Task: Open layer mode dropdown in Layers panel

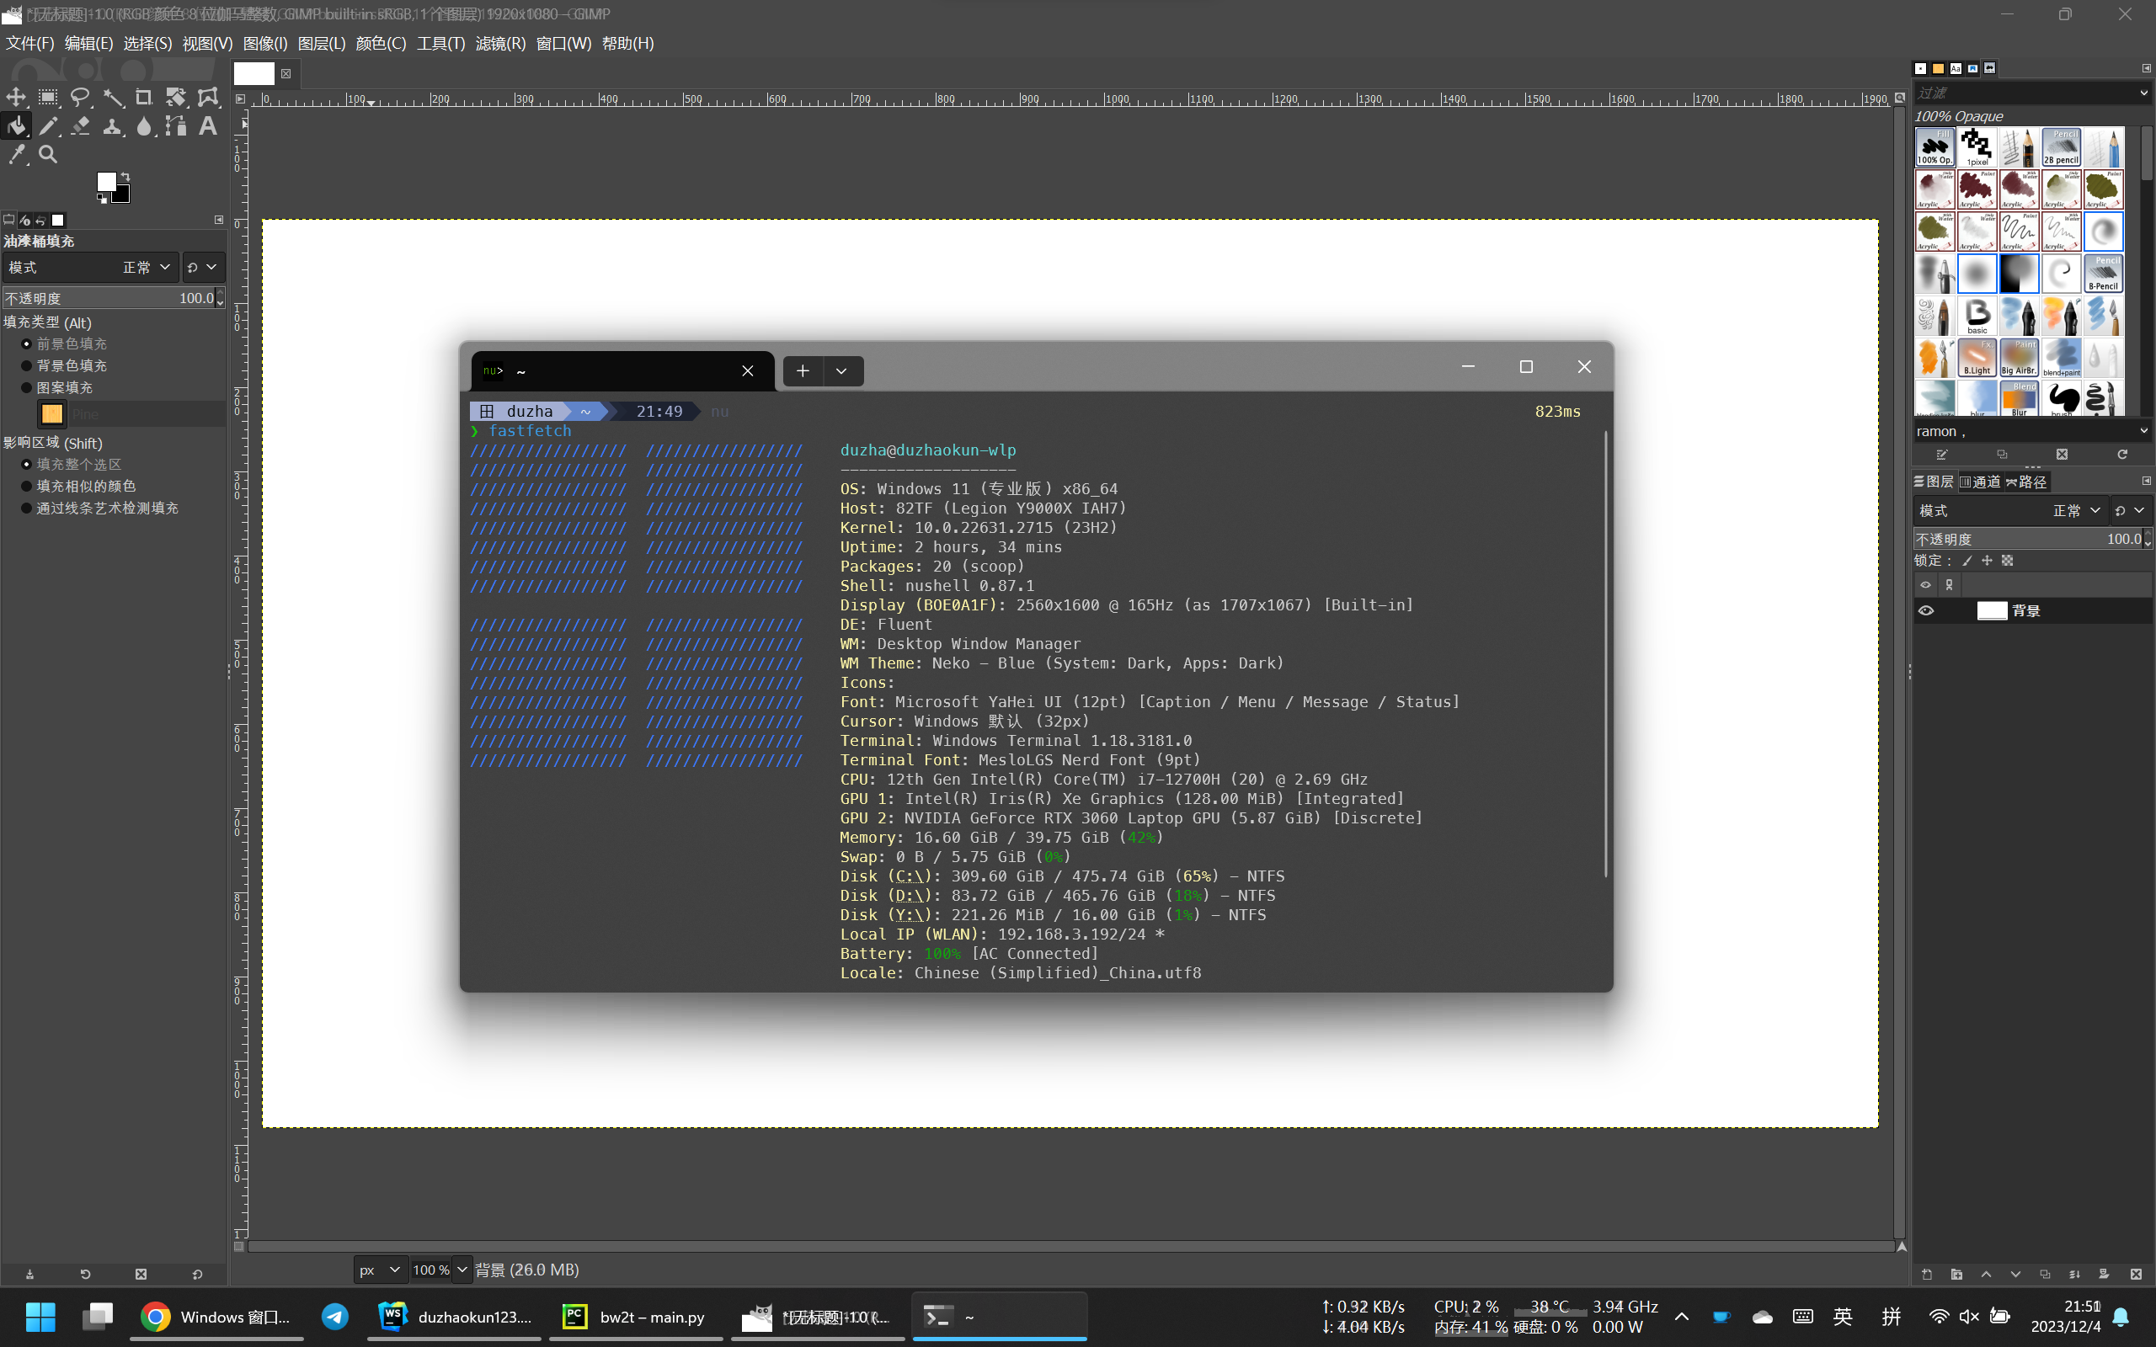Action: tap(2011, 510)
